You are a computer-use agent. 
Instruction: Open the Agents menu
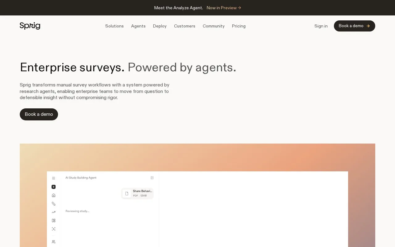click(138, 26)
